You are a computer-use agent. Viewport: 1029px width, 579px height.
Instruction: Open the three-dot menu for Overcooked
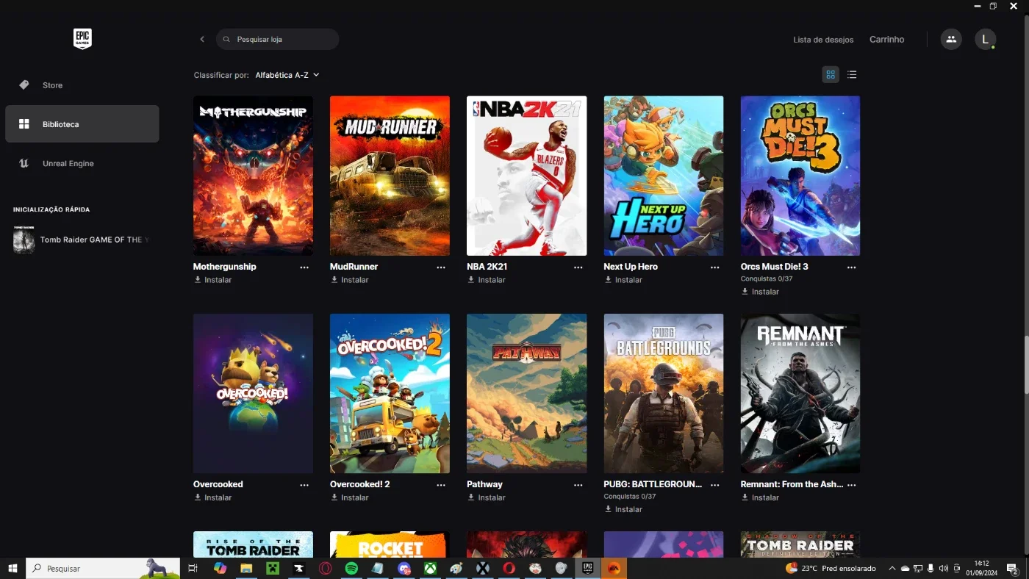click(x=304, y=485)
